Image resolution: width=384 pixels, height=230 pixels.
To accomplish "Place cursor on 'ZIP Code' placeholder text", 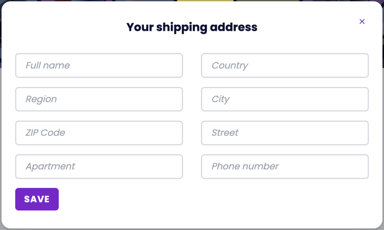I will click(45, 133).
